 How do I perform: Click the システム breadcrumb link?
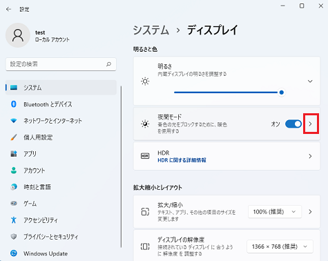(151, 30)
